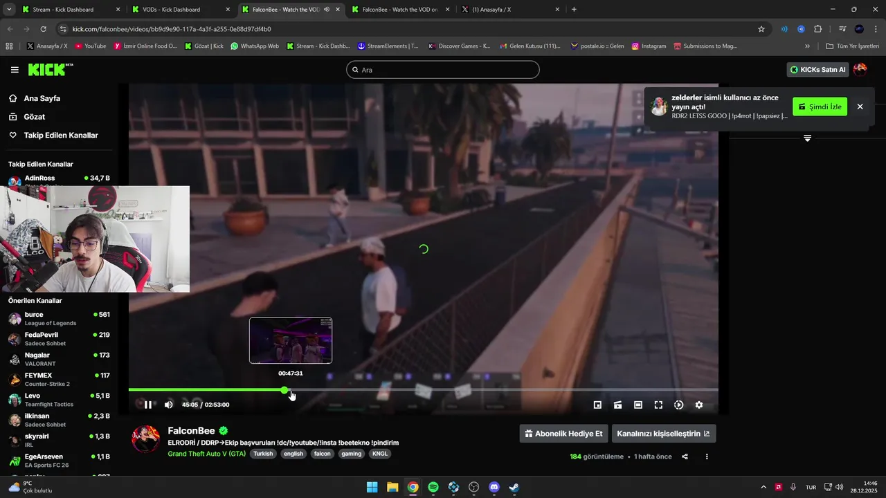Open the Chrome apps grid shortcut
Screen dimensions: 886x498
coord(9,46)
